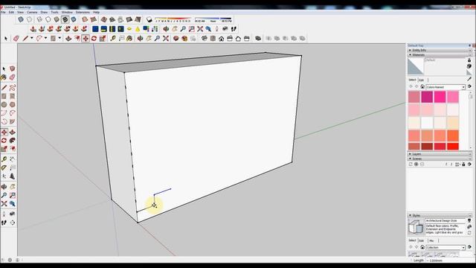The height and width of the screenshot is (268, 476).
Task: Select the Line pencil tool in top toolbar
Action: pos(25,39)
